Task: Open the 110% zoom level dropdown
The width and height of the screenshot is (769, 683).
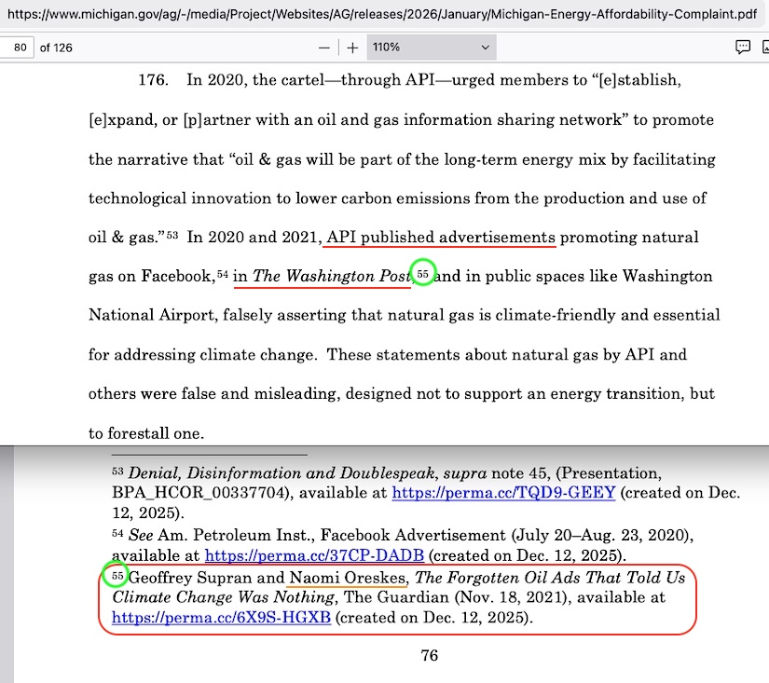Action: click(x=431, y=48)
